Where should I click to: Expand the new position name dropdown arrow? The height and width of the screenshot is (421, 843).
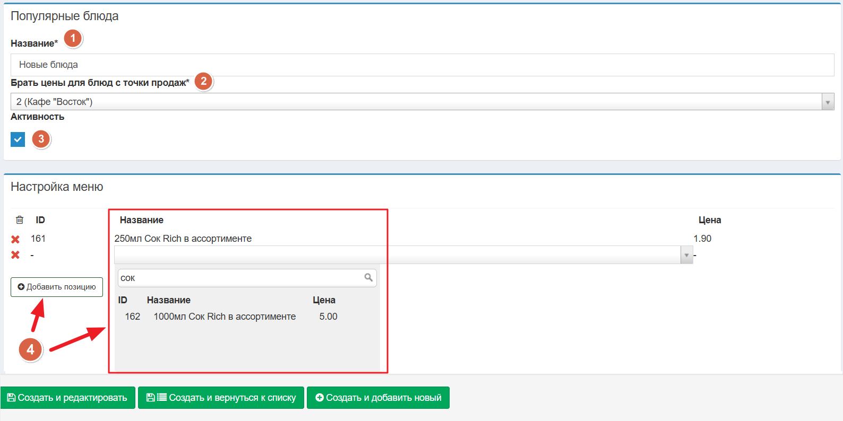coord(686,255)
